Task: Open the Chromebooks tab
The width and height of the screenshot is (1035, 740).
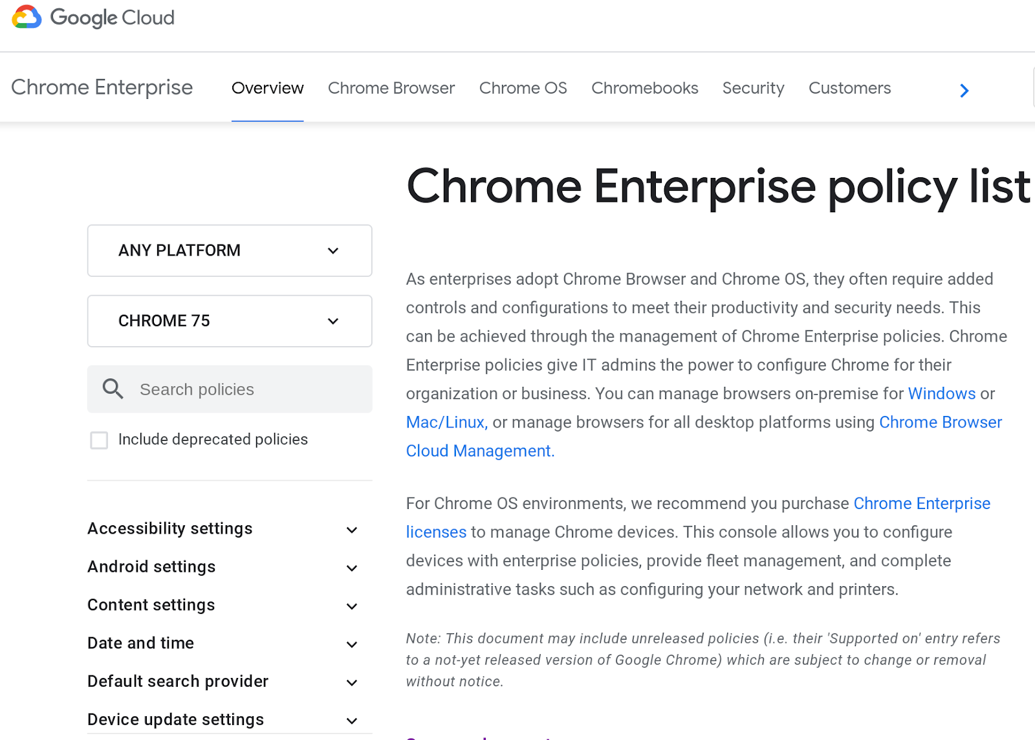Action: pyautogui.click(x=645, y=88)
